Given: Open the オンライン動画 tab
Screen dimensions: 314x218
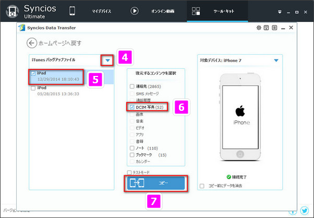Looking at the screenshot, I should click(163, 11).
